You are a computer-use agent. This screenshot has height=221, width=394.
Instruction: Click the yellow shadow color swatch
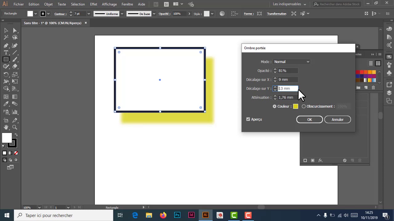coord(296,106)
